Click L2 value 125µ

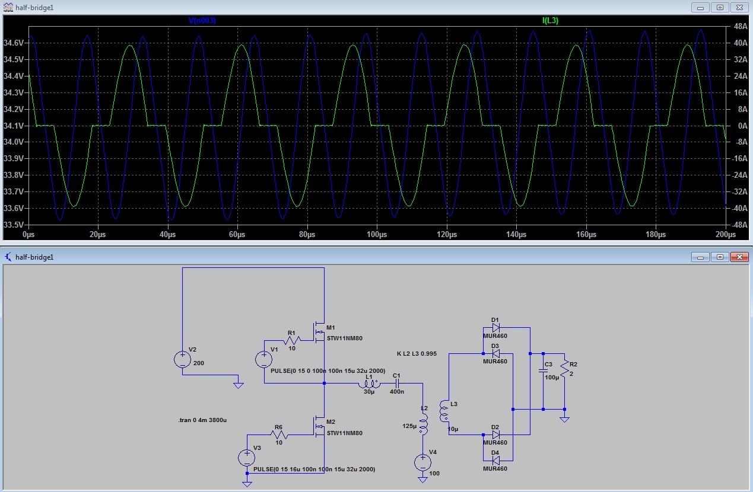coord(410,426)
